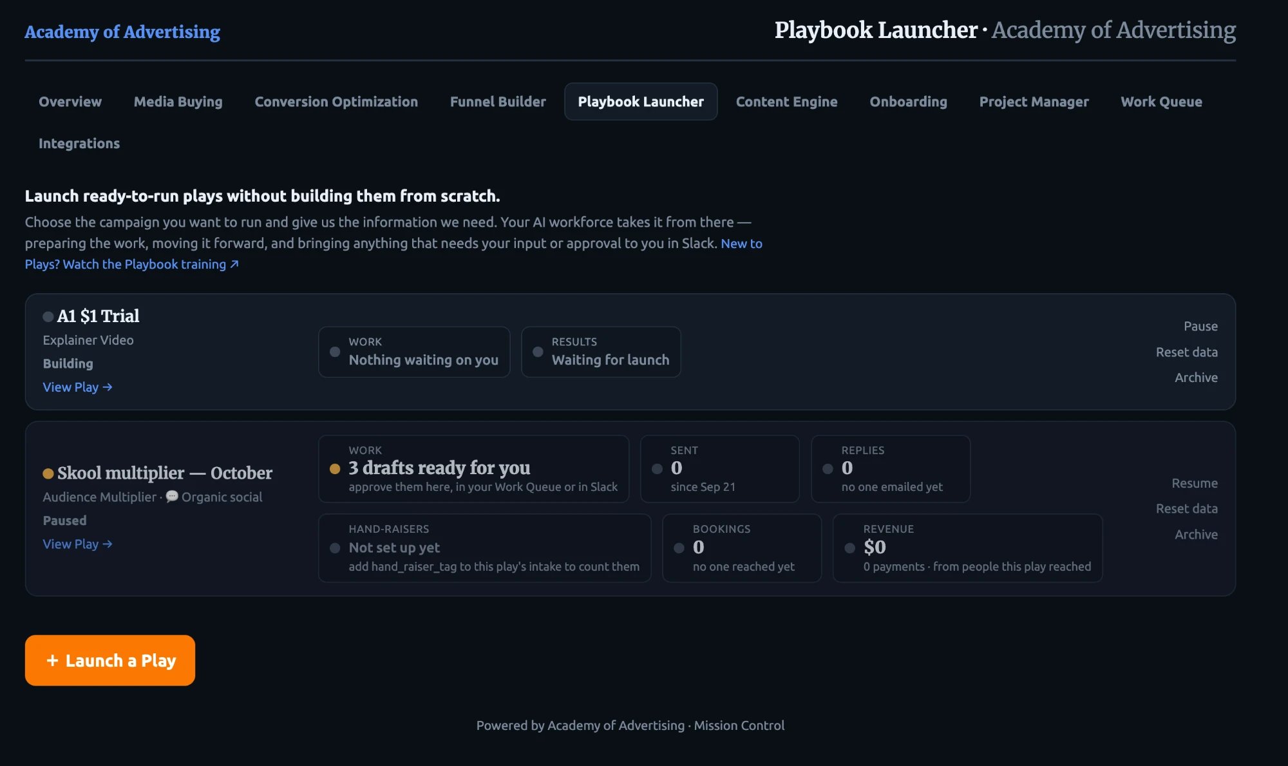Click the Bookings no one reached yet card
1288x766 pixels.
tap(742, 548)
